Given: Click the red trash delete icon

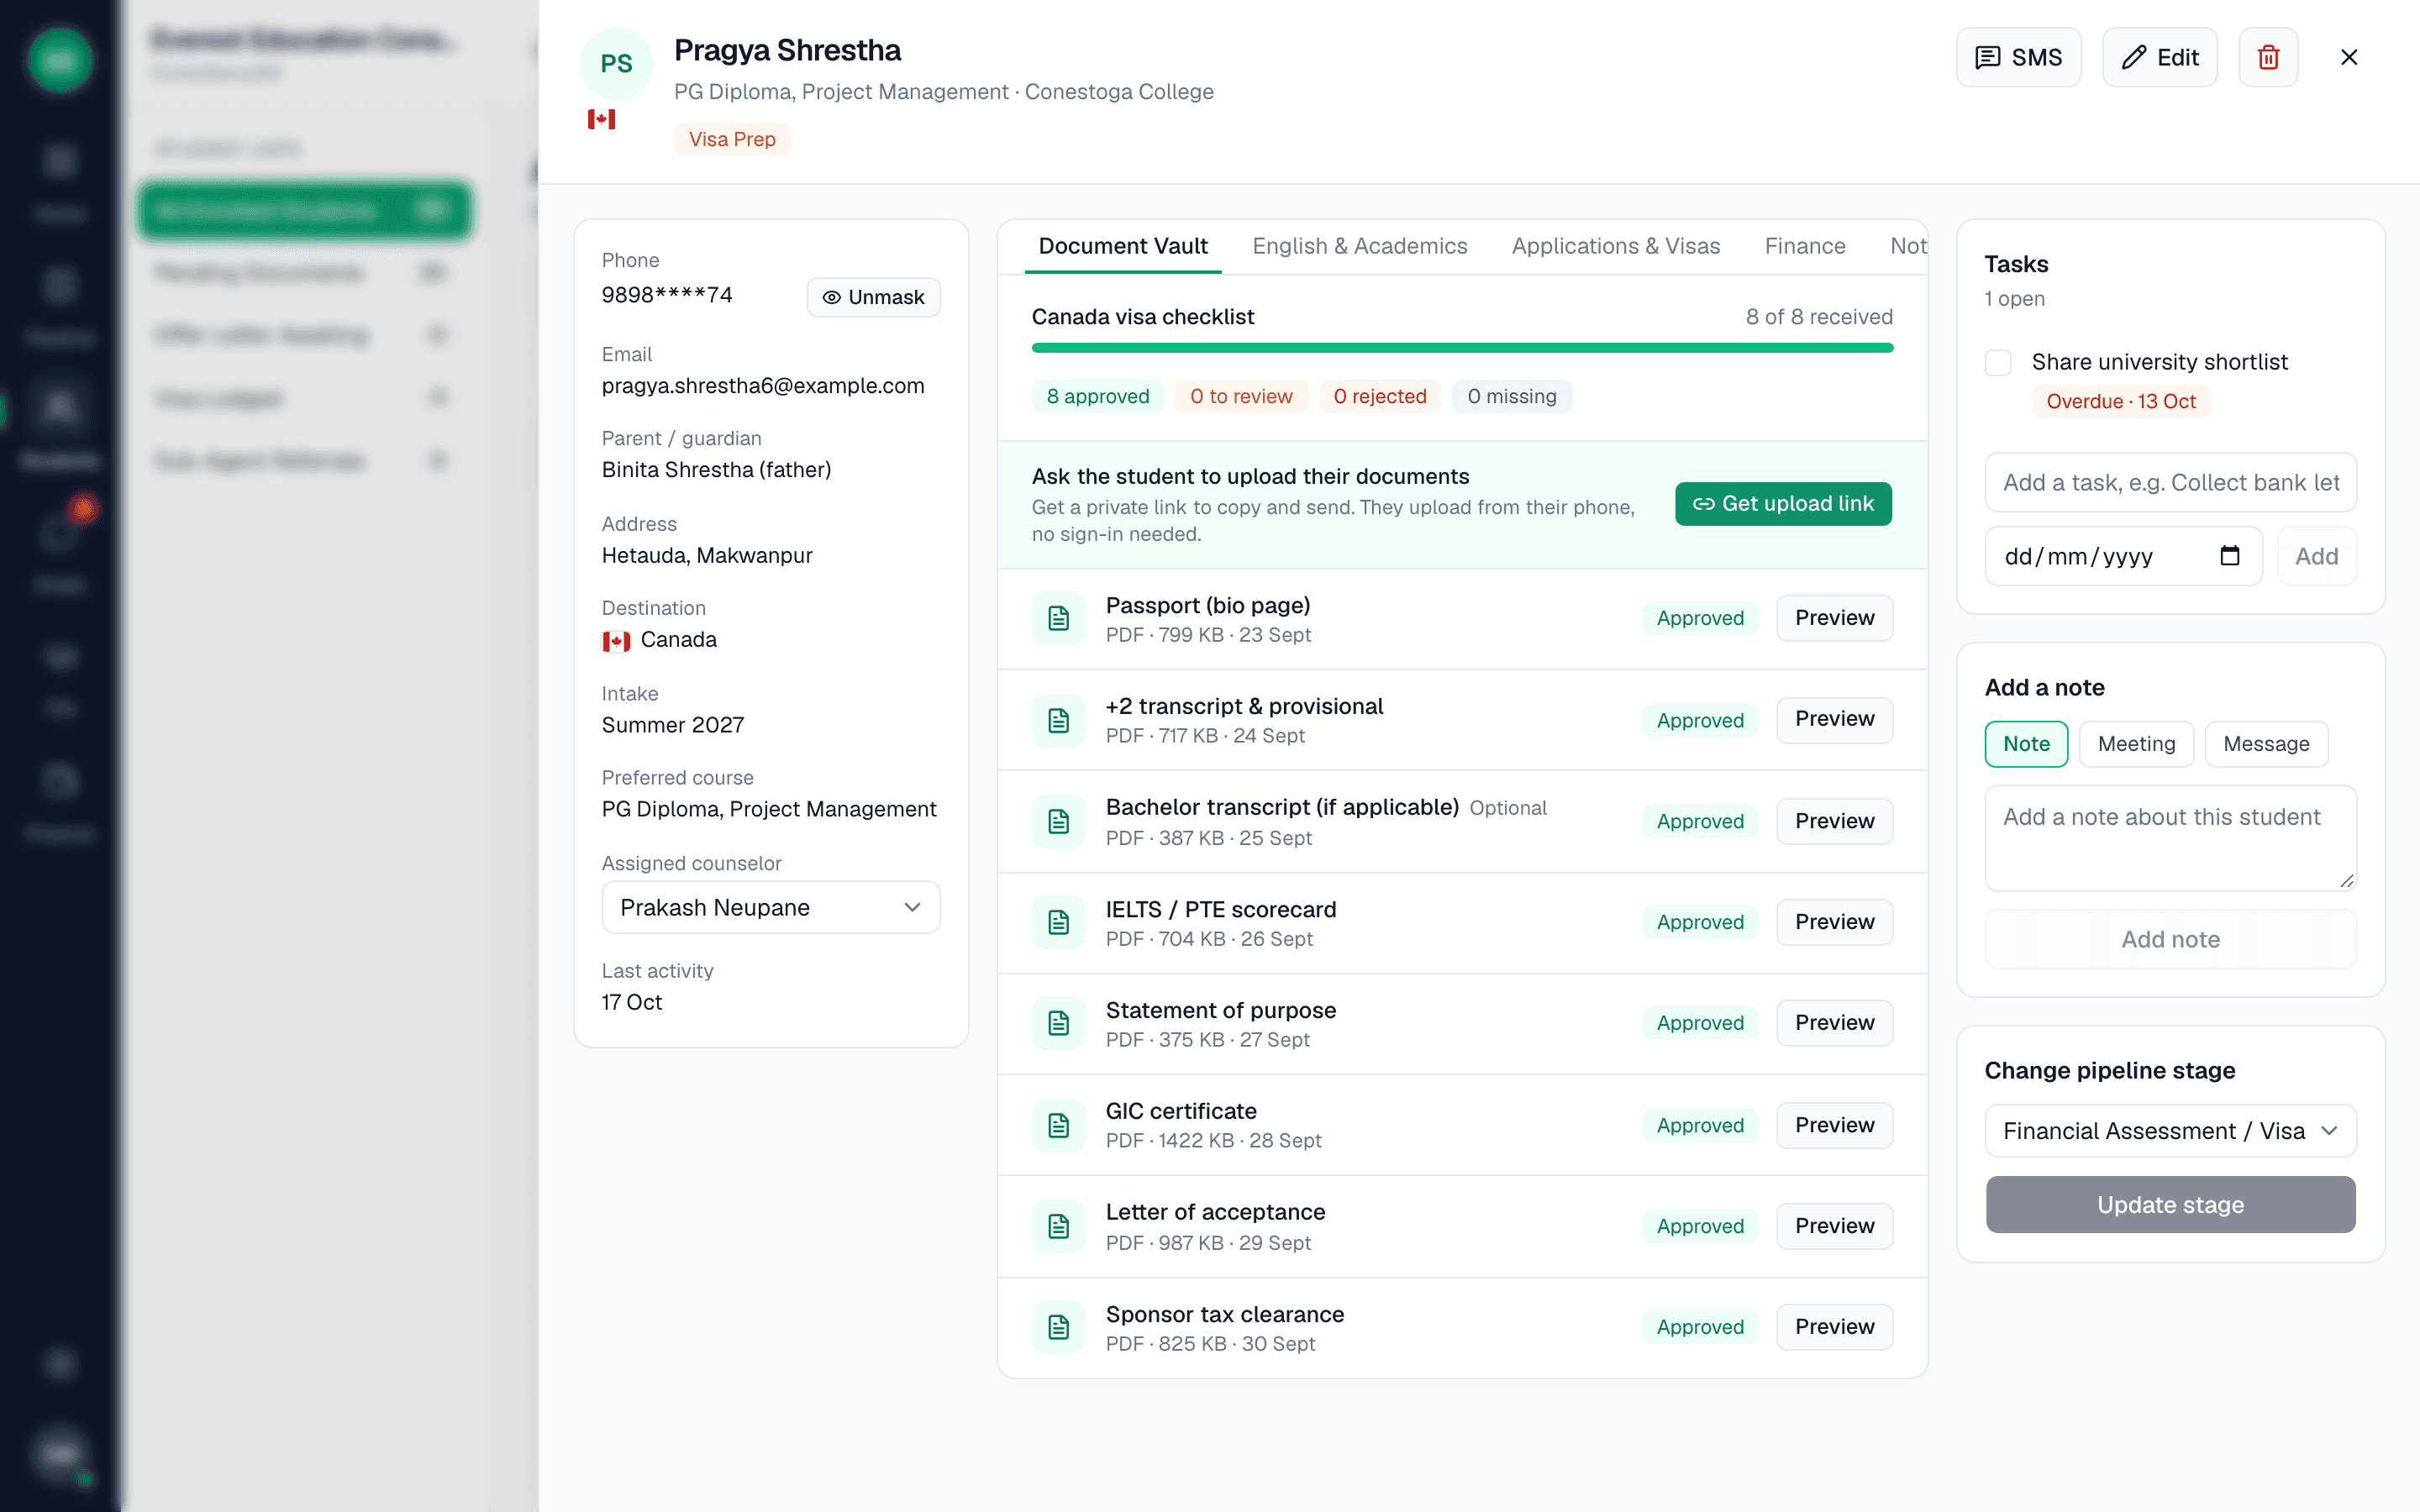Looking at the screenshot, I should point(2267,57).
